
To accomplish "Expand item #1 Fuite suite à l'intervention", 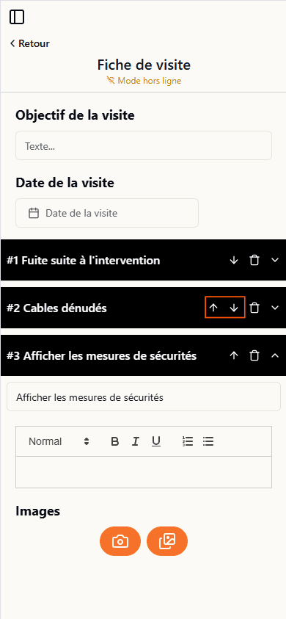I will coord(275,260).
